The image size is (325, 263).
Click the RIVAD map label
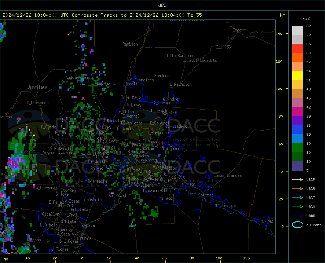(x=149, y=178)
